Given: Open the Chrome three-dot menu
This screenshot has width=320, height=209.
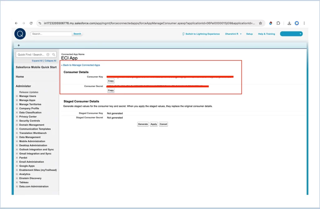Looking at the screenshot, I should point(304,23).
